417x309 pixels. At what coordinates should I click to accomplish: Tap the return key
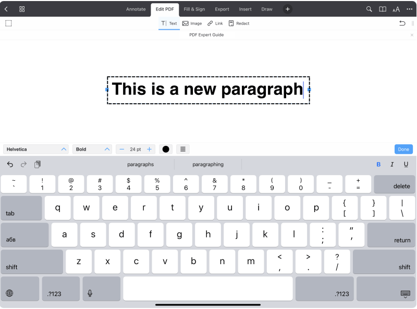(391, 235)
